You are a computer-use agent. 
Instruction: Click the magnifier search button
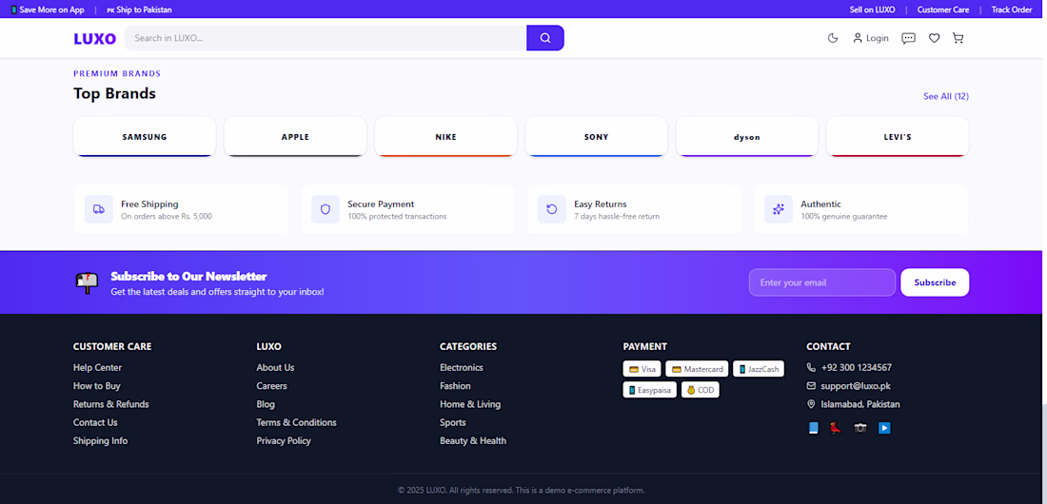point(545,38)
